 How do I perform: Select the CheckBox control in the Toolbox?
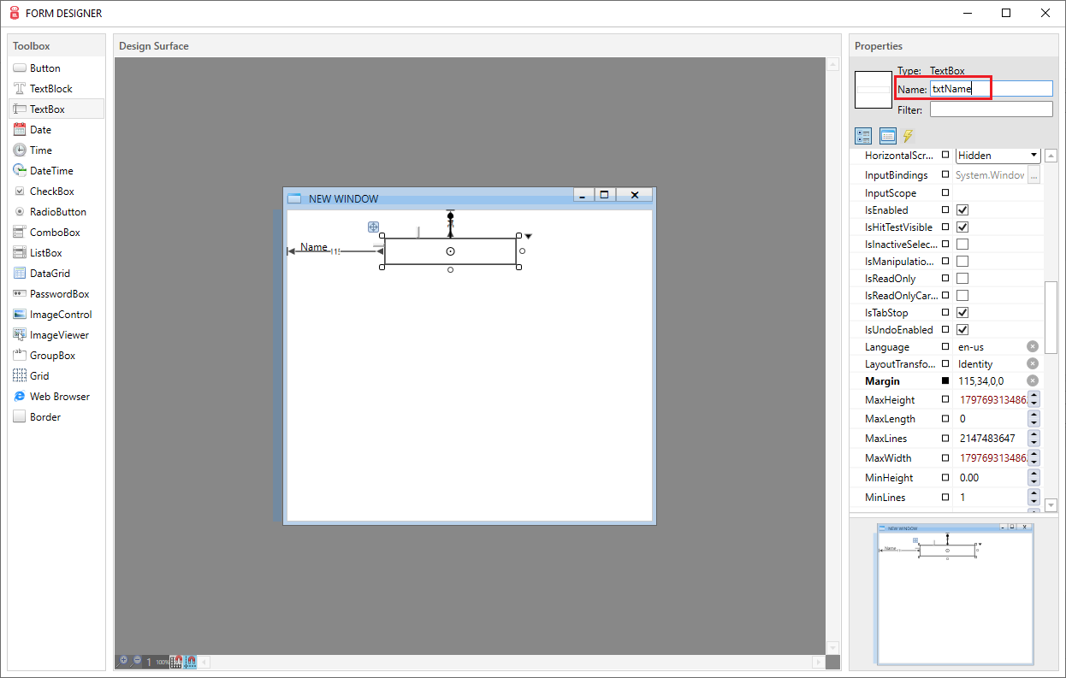pyautogui.click(x=48, y=191)
